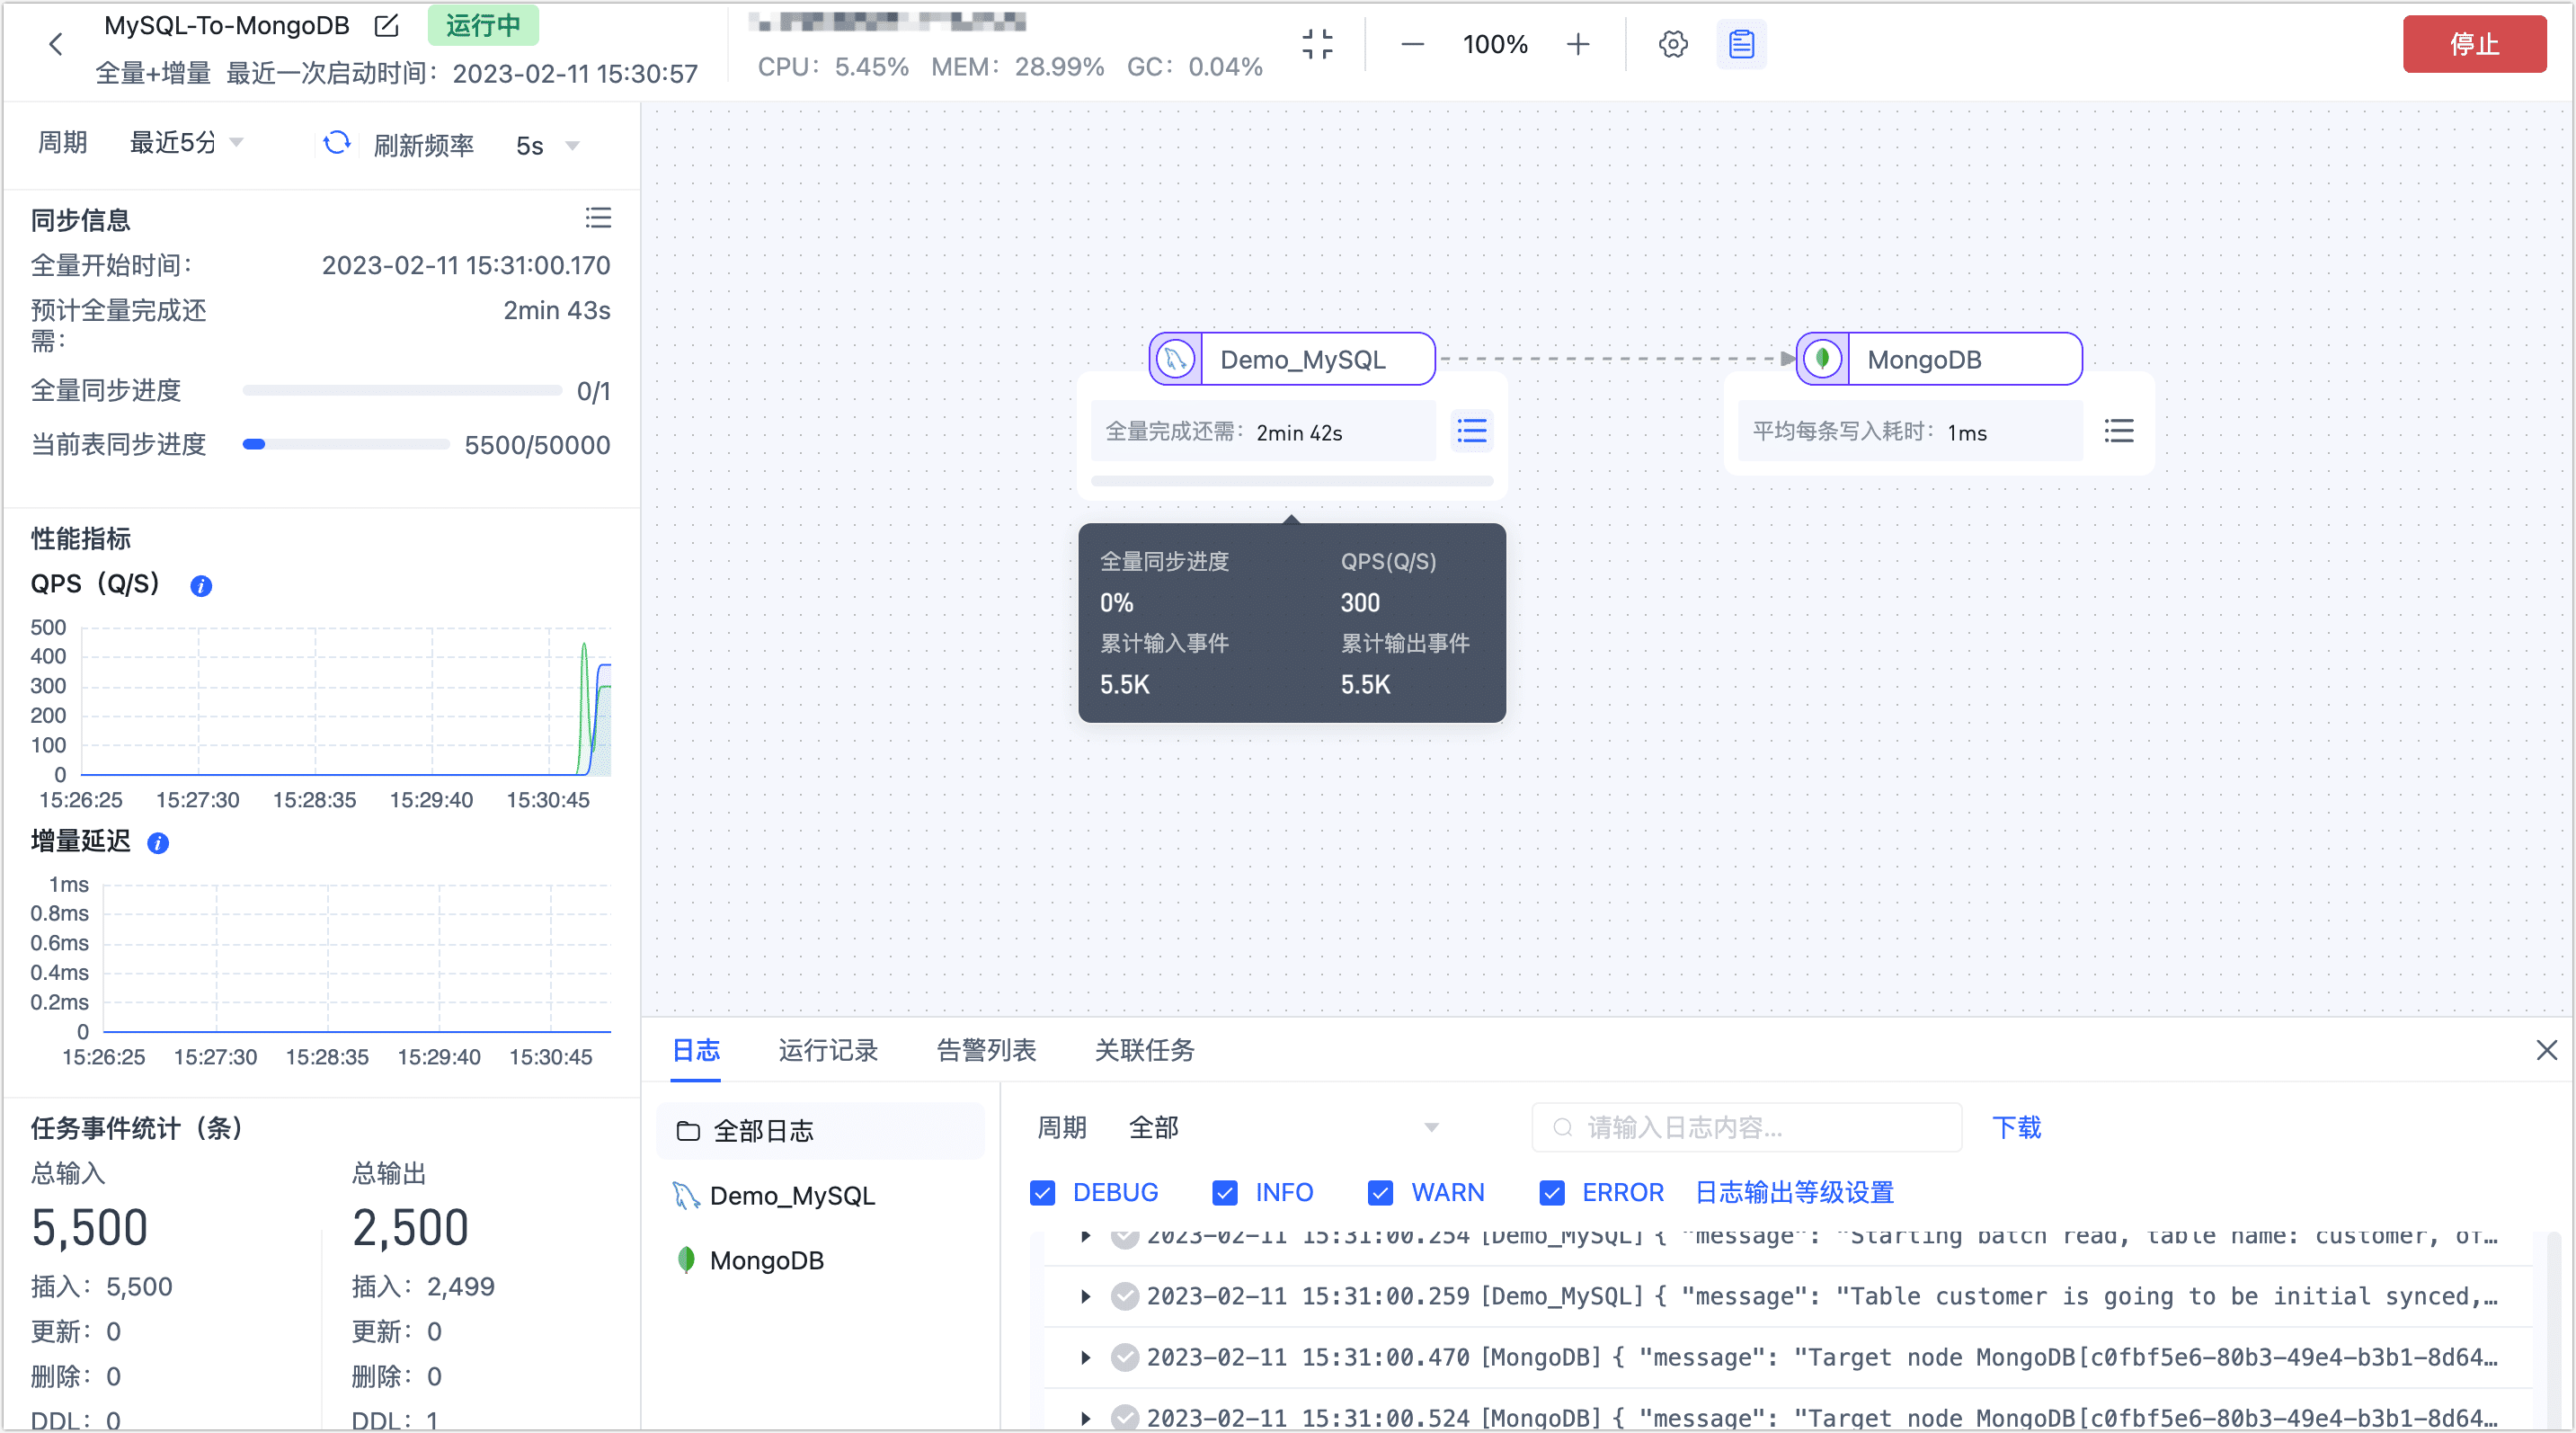Viewport: 2576px width, 1433px height.
Task: Click the 5500/50000 progress value
Action: pyautogui.click(x=537, y=444)
